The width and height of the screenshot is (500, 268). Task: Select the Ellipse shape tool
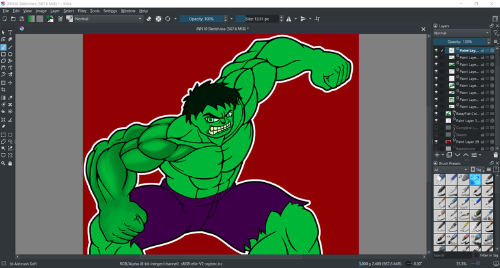[x=10, y=54]
